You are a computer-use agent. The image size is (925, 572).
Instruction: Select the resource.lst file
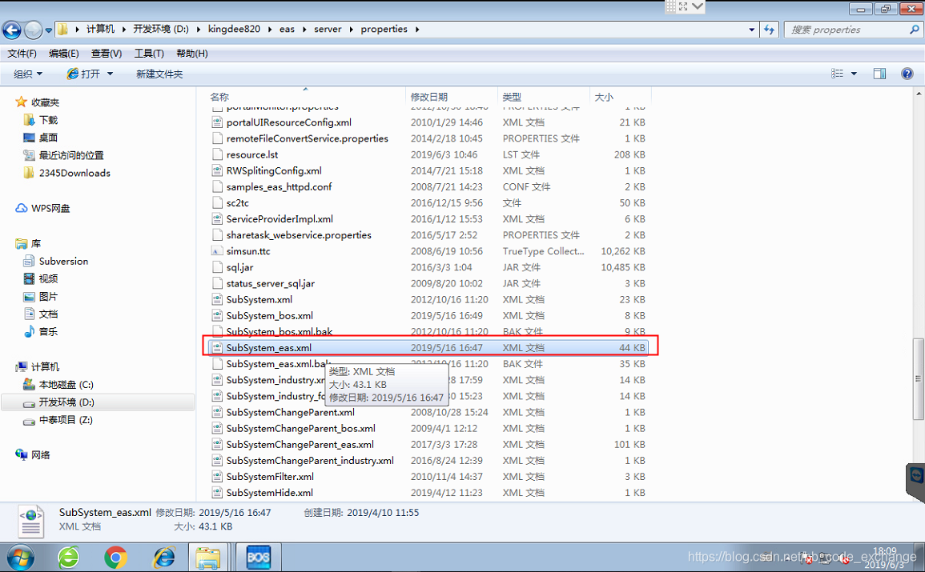click(252, 155)
